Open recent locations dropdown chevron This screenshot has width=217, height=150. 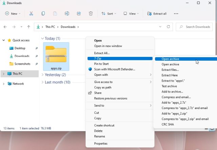click(21, 27)
